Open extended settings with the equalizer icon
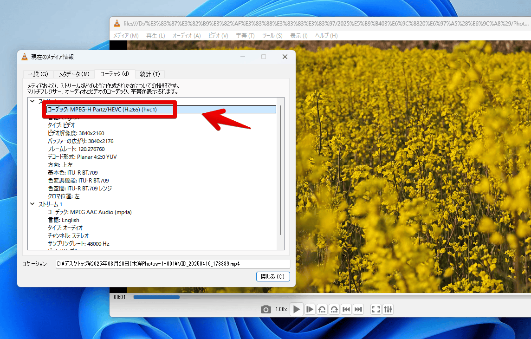The height and width of the screenshot is (339, 531). (x=388, y=309)
